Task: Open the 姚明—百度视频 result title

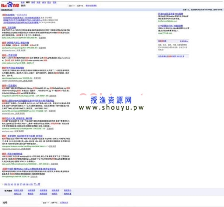Action: pos(10,55)
